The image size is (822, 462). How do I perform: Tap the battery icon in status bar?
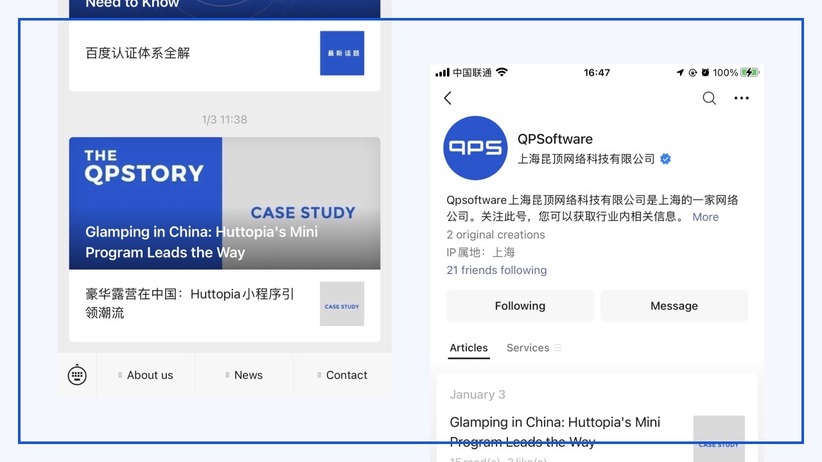[x=749, y=73]
